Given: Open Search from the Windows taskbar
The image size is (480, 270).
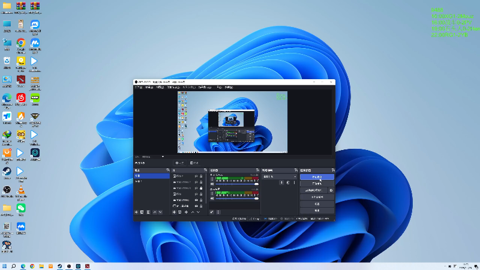Looking at the screenshot, I should (x=13, y=266).
